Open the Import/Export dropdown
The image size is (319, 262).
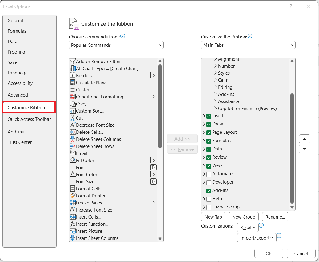pos(257,238)
